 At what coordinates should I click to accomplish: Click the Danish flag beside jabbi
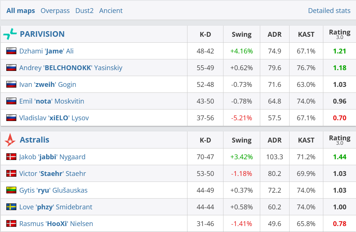[x=12, y=157]
